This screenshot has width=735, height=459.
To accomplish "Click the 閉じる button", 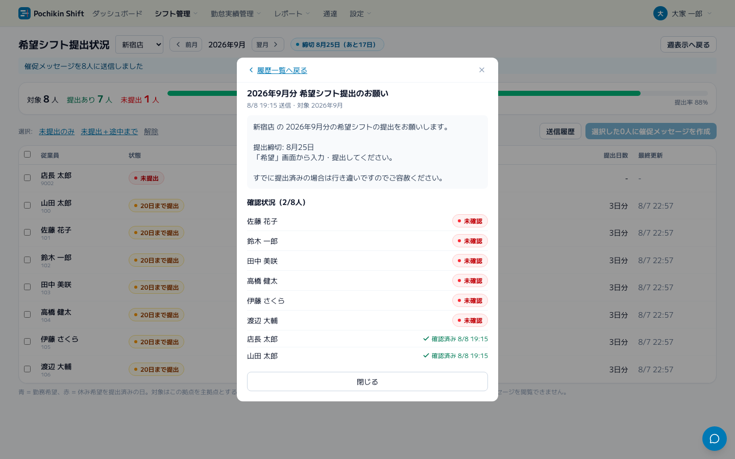I will coord(367,381).
